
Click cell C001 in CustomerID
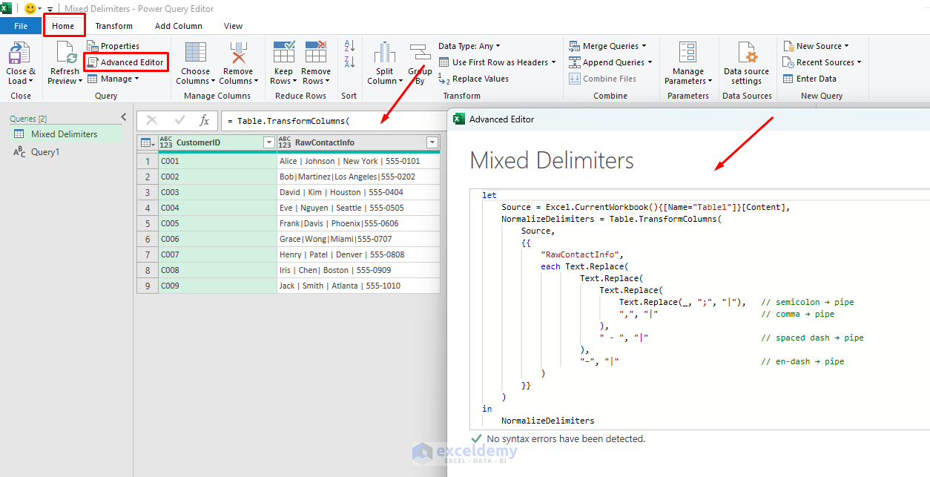click(217, 161)
